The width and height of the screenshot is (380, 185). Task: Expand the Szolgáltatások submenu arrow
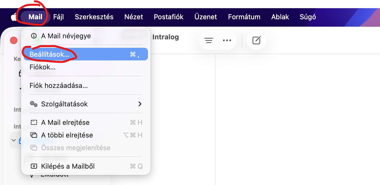140,104
